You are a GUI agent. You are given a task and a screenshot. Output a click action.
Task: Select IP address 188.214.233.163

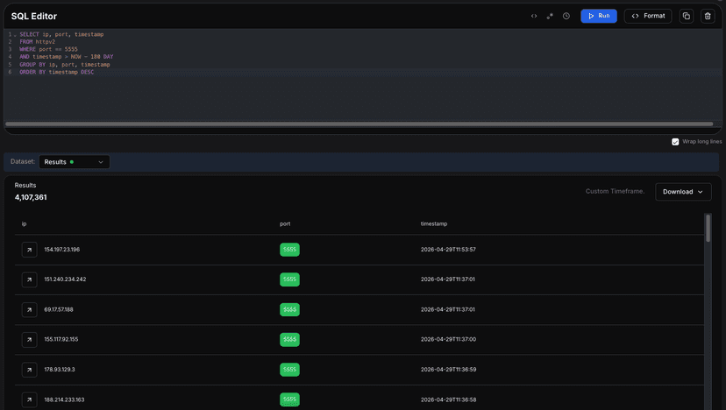[64, 399]
